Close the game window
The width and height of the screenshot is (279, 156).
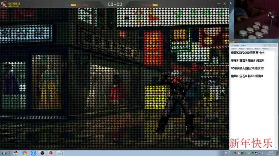pos(224,3)
